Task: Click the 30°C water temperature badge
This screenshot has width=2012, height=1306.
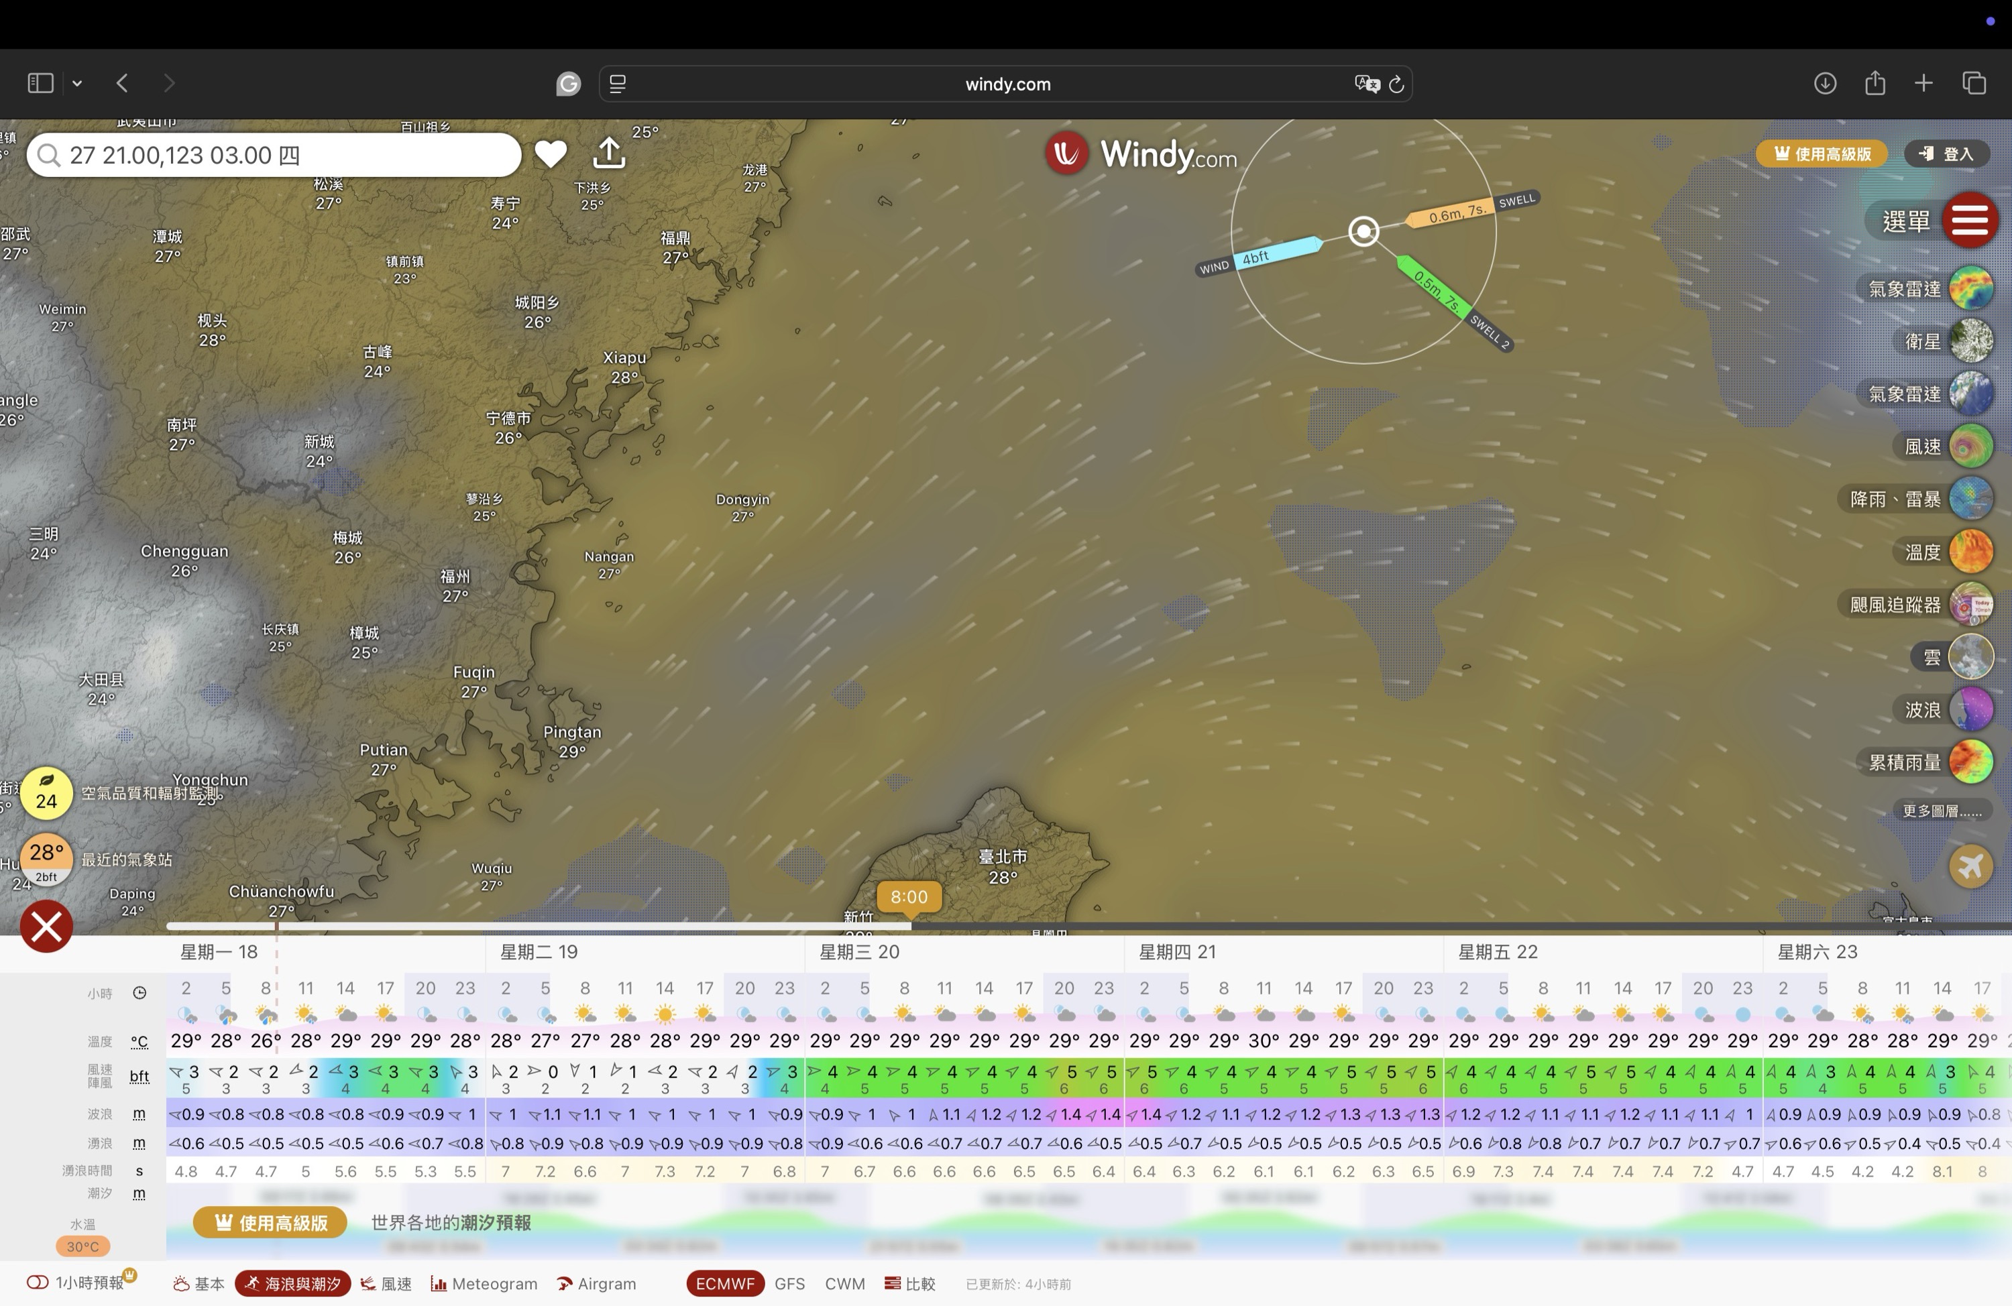Action: click(x=83, y=1246)
